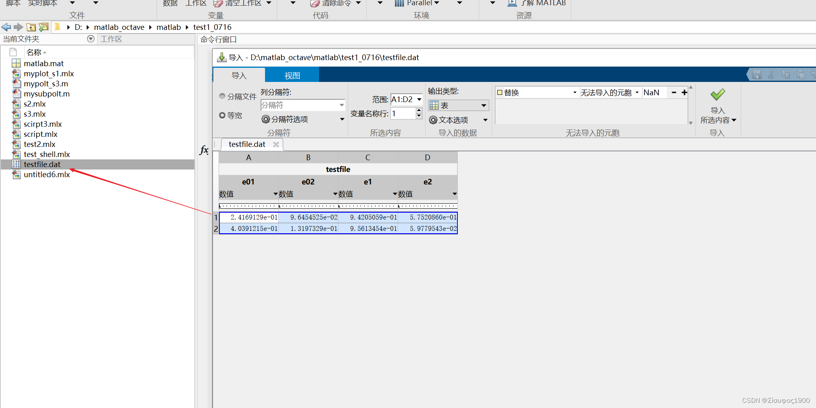Select the 等宽 radio button
Screen dimensions: 816x408
[222, 115]
